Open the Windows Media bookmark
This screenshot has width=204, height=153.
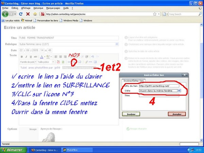(69, 20)
